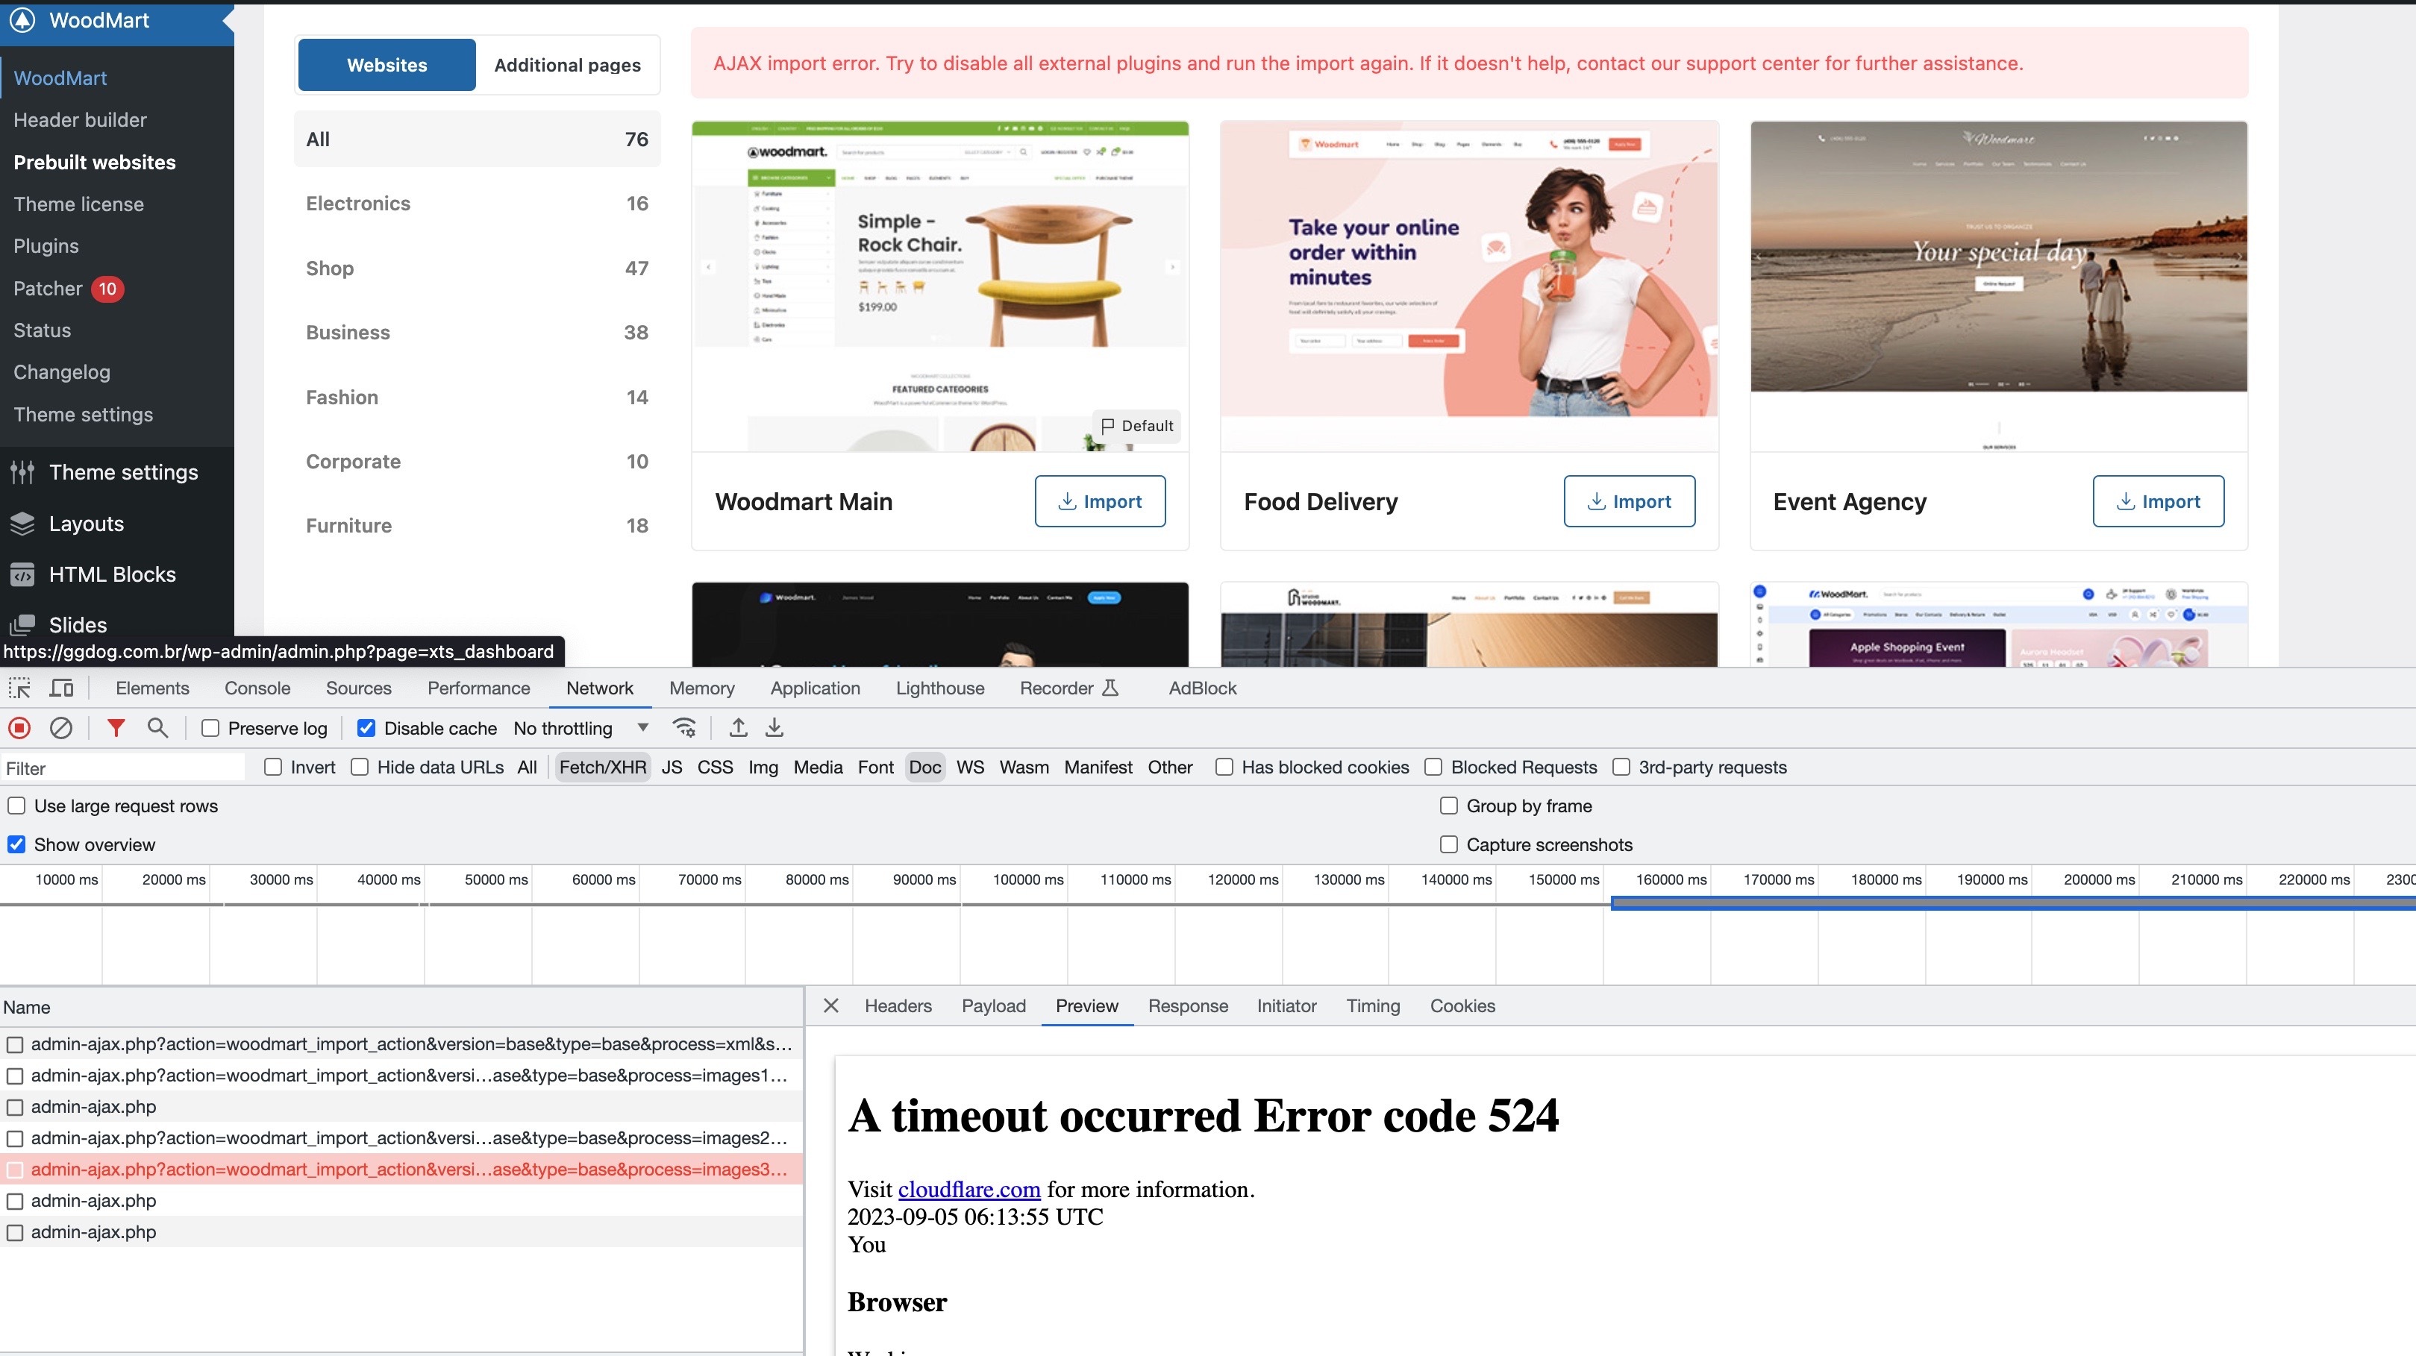The image size is (2416, 1356).
Task: Activate the inspect element picker icon
Action: tap(19, 688)
